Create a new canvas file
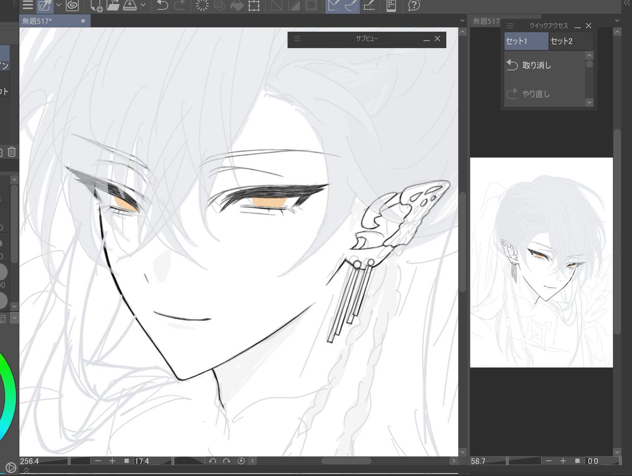The height and width of the screenshot is (476, 632). click(x=97, y=6)
